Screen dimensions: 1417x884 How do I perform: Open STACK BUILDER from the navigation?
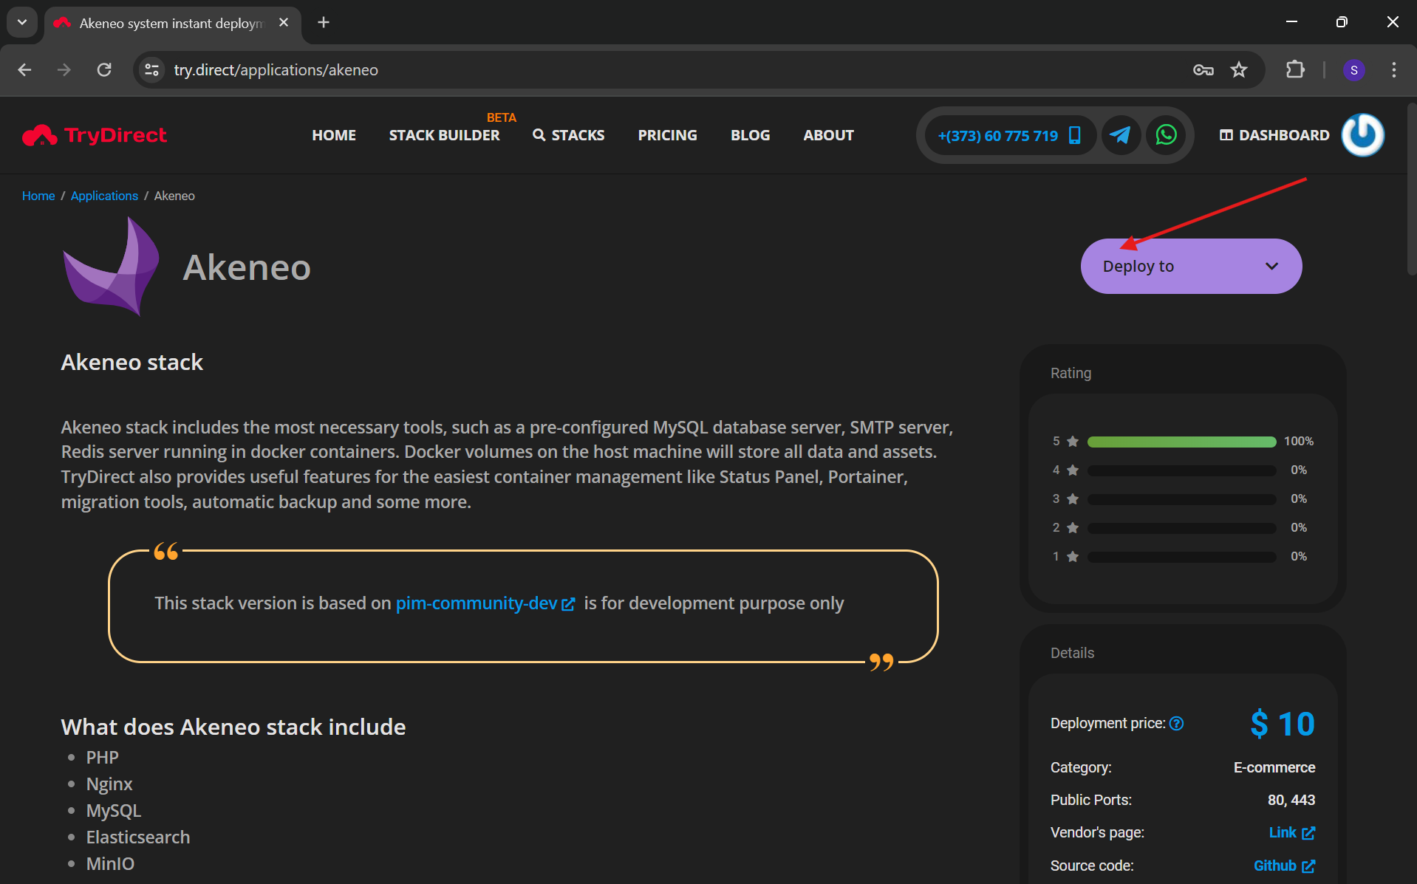tap(444, 135)
